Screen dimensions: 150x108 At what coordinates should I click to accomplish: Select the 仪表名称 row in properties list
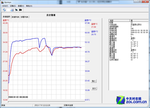(x=129, y=25)
